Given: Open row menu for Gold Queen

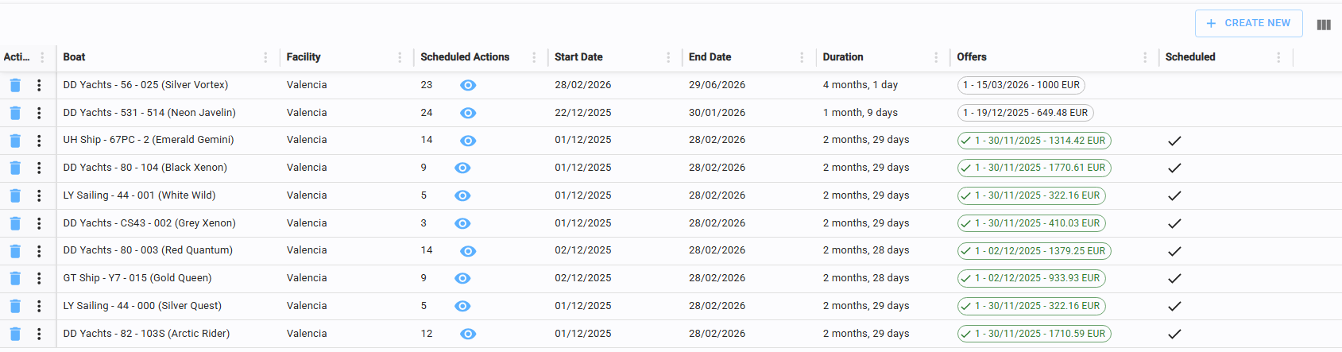Looking at the screenshot, I should [39, 279].
